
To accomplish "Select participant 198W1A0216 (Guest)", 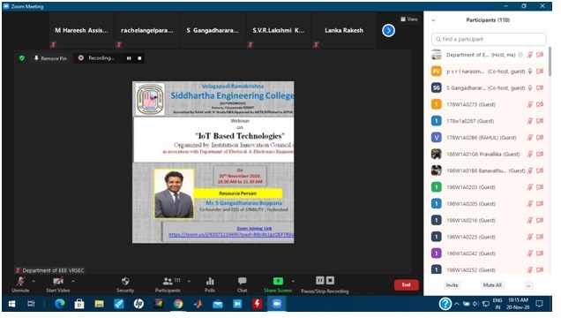I will coord(487,220).
